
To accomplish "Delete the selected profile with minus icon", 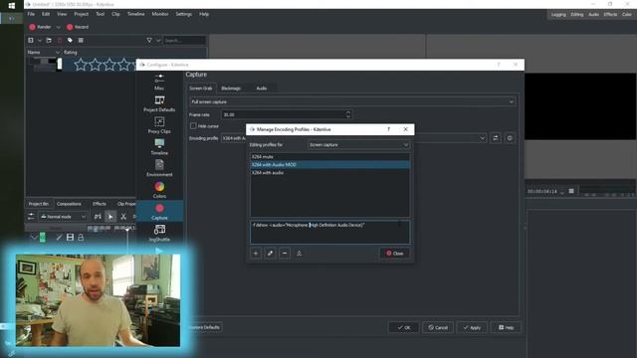I will click(285, 254).
